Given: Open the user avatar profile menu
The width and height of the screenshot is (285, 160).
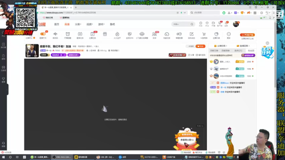Looking at the screenshot, I should pos(236,24).
